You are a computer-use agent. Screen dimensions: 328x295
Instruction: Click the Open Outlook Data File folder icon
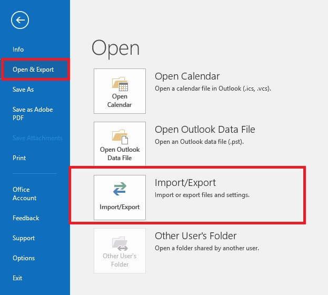point(120,137)
